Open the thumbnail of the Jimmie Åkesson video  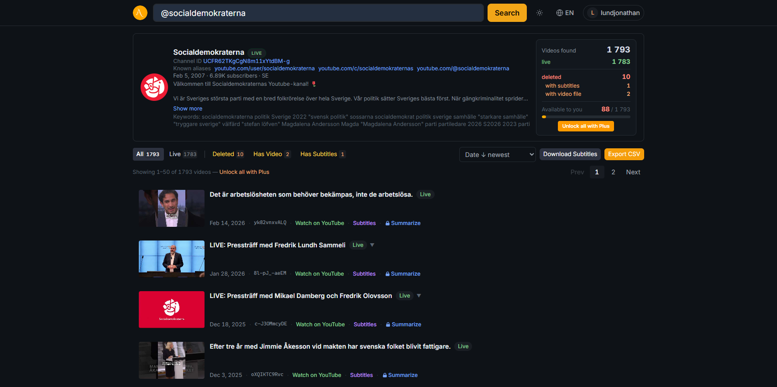coord(172,360)
